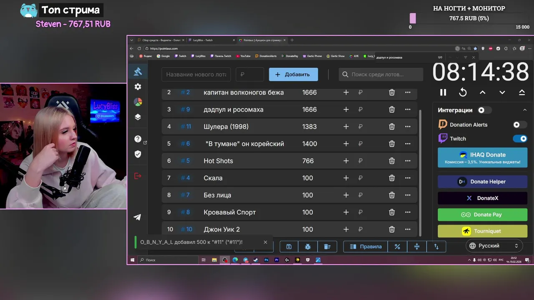Select the Pointauc browser tab
Viewport: 534px width, 300px height.
[x=262, y=40]
